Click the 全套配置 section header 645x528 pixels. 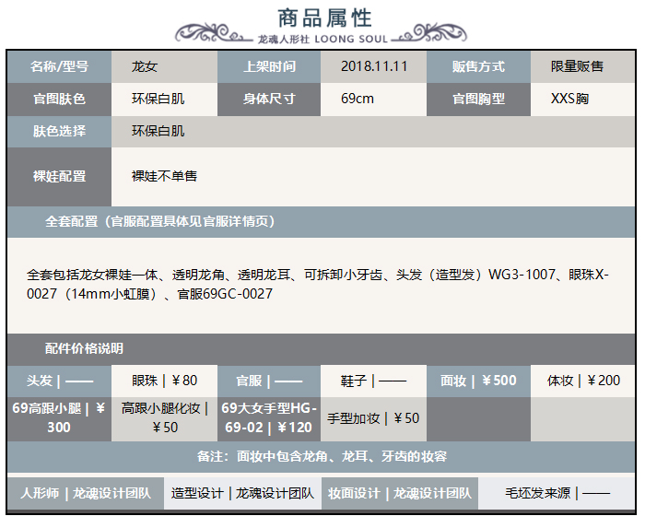click(x=159, y=221)
